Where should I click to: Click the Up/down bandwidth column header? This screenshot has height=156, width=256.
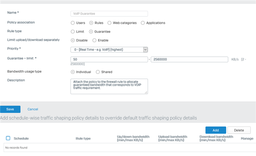[133, 138]
